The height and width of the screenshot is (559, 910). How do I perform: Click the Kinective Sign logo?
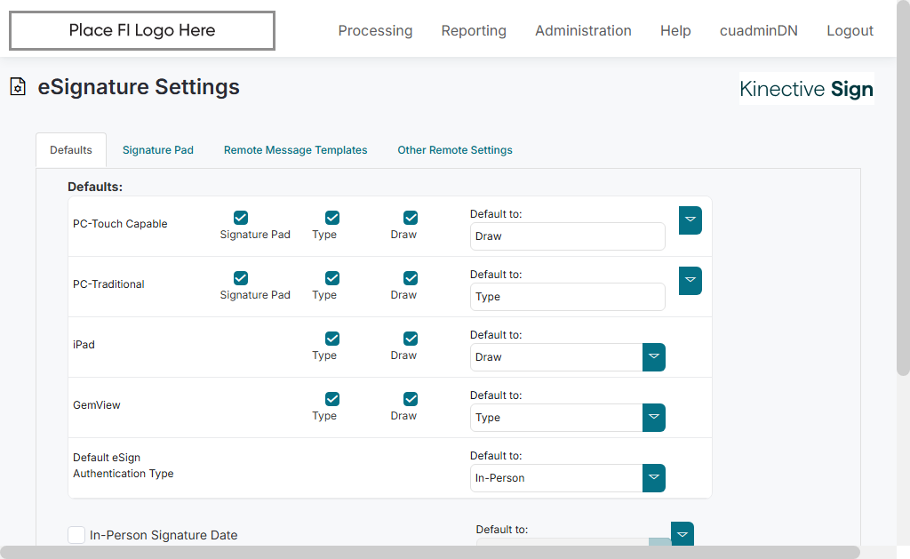click(x=806, y=89)
